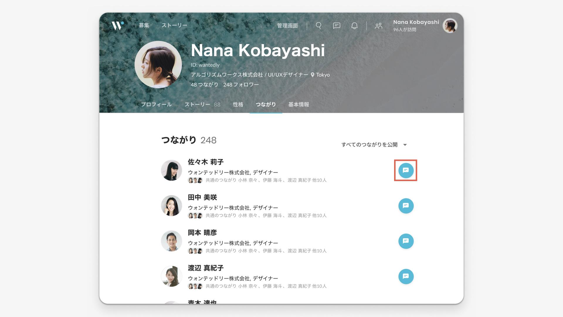Click 田中 美咲's profile picture
The height and width of the screenshot is (317, 563).
point(172,205)
